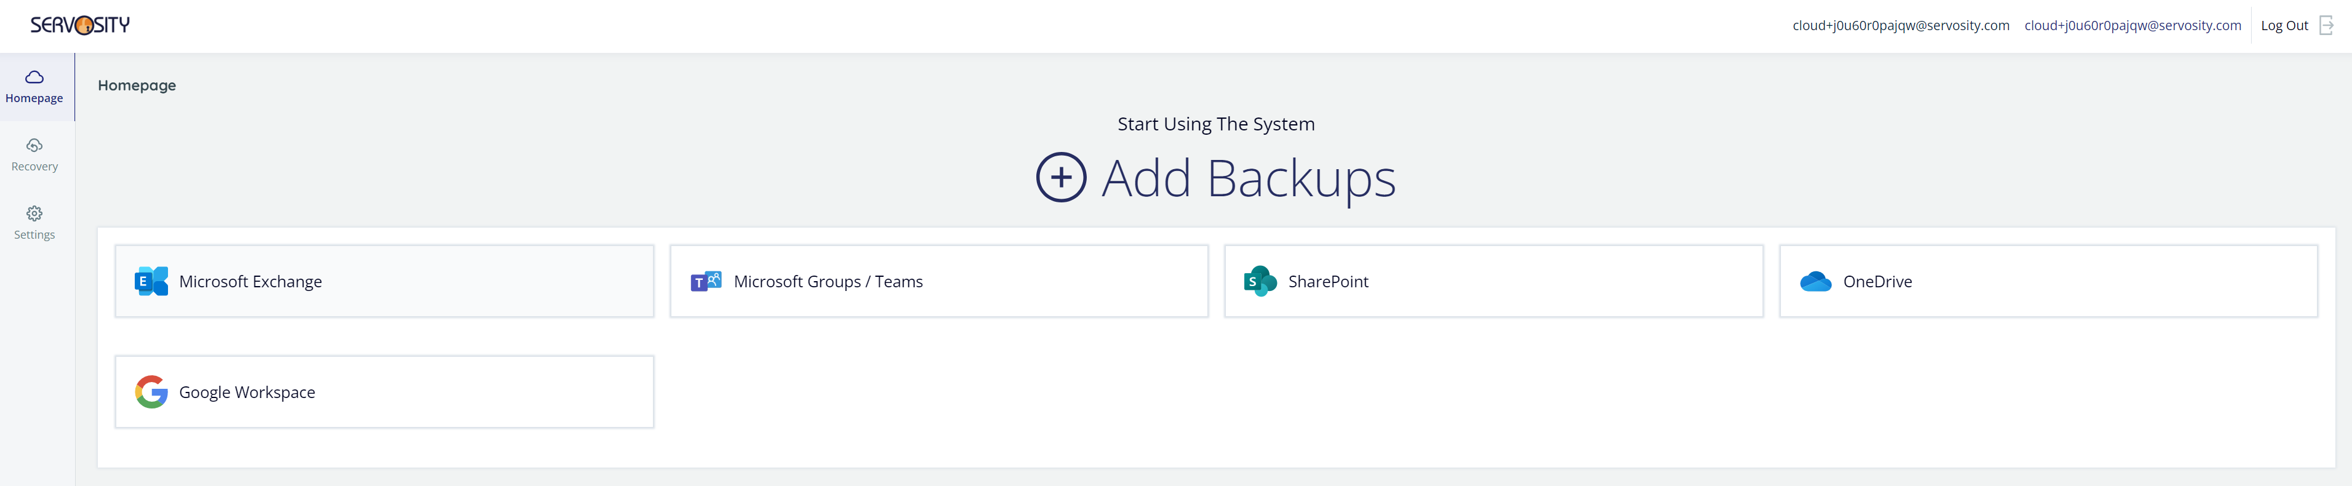Click the Start Using The System text
Viewport: 2352px width, 486px height.
coord(1216,124)
